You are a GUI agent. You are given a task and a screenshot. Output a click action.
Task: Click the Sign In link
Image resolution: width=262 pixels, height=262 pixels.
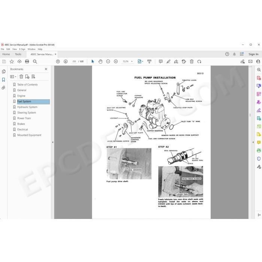[x=253, y=54]
